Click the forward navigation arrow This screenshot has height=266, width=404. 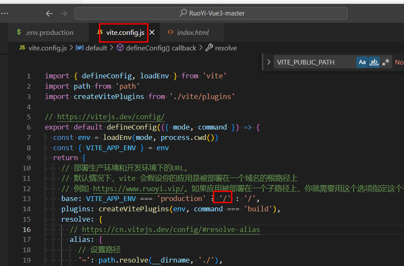(63, 13)
